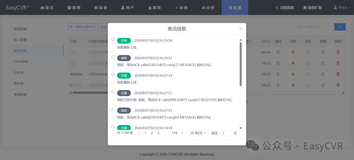This screenshot has width=354, height=160.
Task: Open the 10条/页 page size dropdown
Action: tap(198, 133)
